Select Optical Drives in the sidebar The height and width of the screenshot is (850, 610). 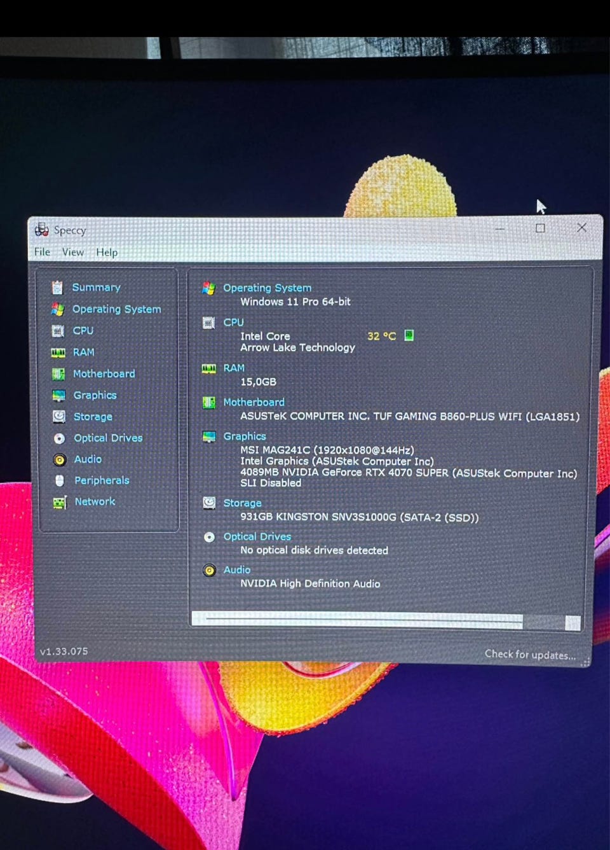point(108,438)
